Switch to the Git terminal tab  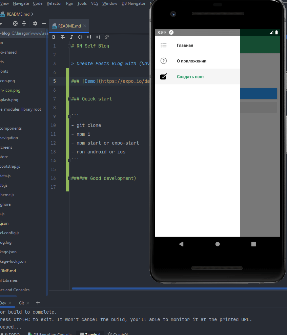pyautogui.click(x=21, y=303)
